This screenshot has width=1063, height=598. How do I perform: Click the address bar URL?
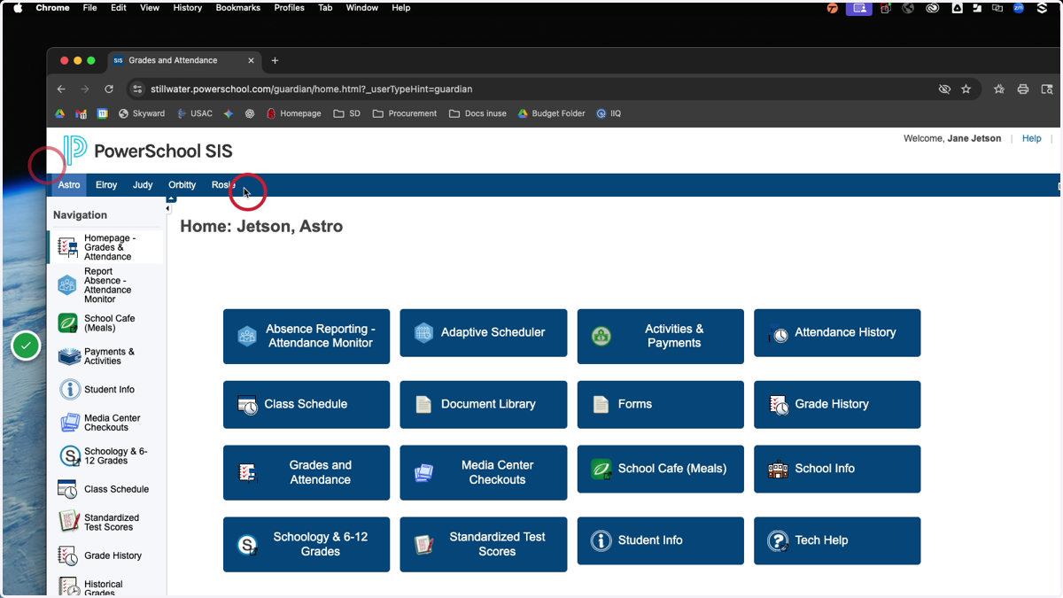[311, 89]
